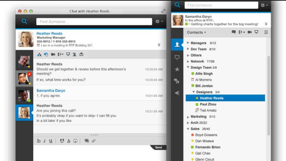Viewport: 286px width, 161px height.
Task: Click save chat icon in chat toolbar
Action: (x=81, y=54)
